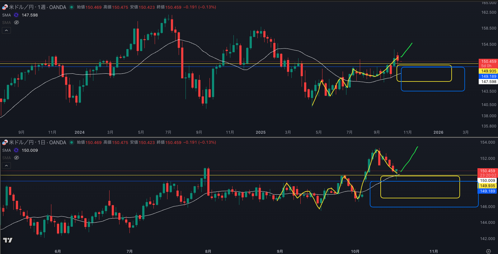Screen dimensions: 498x254
Task: Click the 2026 marker on weekly time axis
Action: point(438,132)
